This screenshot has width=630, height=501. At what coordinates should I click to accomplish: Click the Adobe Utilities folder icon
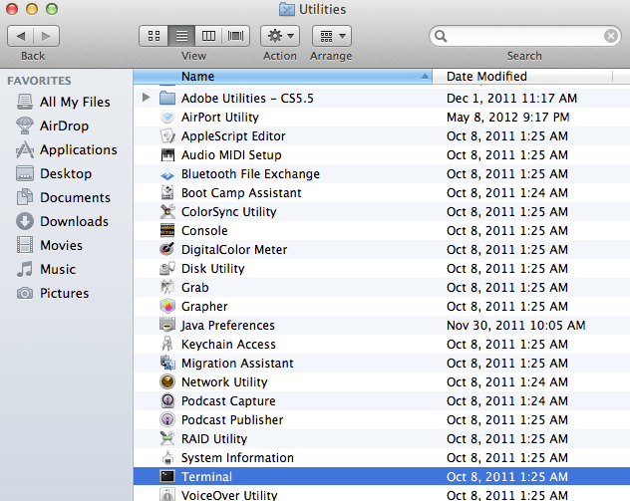tap(167, 98)
